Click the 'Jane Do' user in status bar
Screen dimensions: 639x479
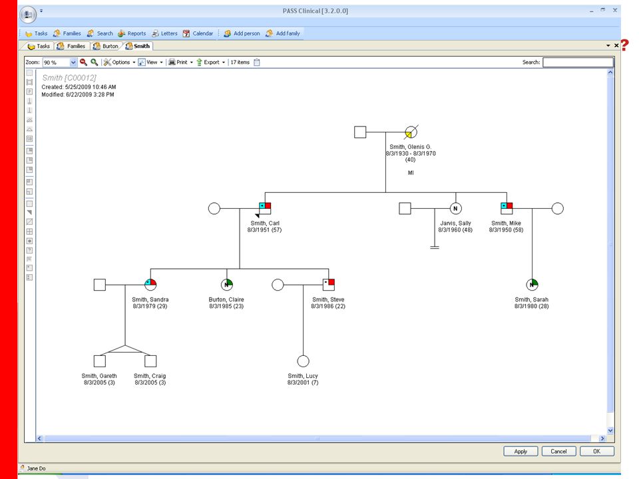click(36, 468)
